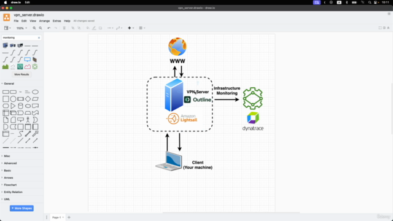
Task: Click the Zoom Out magnifier icon
Action: (x=41, y=28)
